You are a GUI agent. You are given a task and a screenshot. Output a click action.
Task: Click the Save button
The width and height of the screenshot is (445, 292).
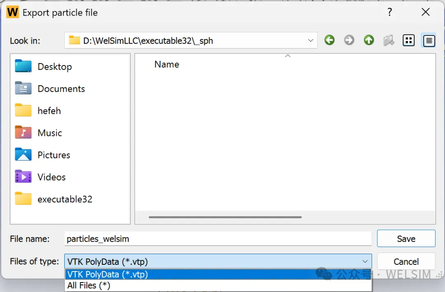pyautogui.click(x=406, y=238)
